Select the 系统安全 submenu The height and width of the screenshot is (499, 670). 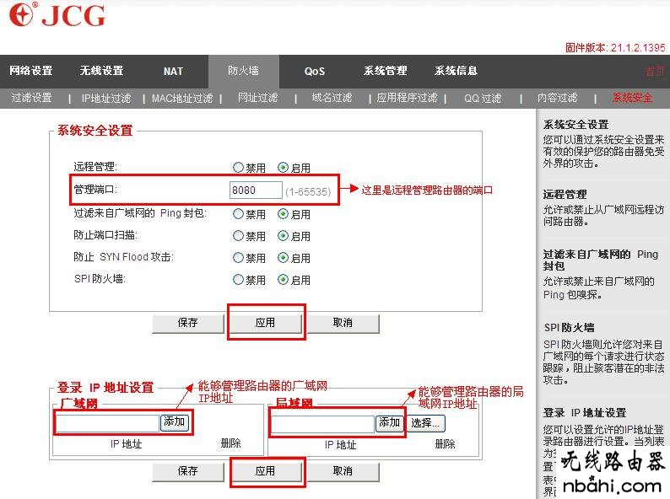click(x=632, y=98)
